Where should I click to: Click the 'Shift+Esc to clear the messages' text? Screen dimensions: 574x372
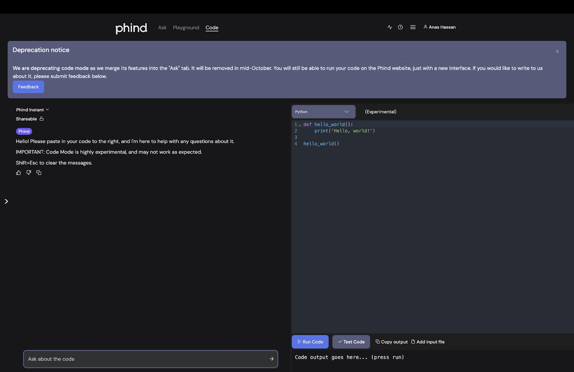click(x=54, y=163)
